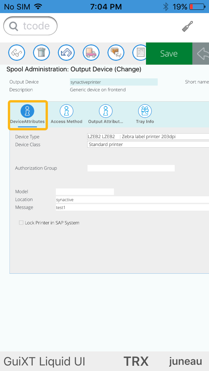Select the DeviceAttributes tab

click(x=27, y=115)
